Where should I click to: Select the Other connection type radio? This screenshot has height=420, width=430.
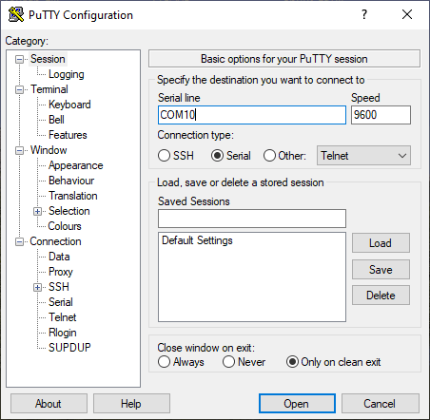pos(269,156)
